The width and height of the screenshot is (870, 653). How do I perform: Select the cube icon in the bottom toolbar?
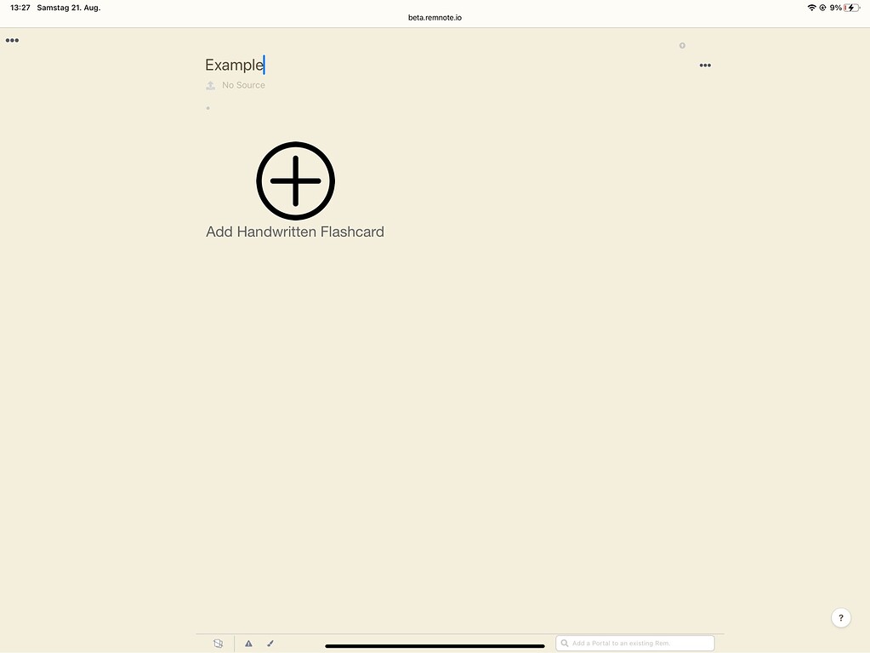(218, 643)
